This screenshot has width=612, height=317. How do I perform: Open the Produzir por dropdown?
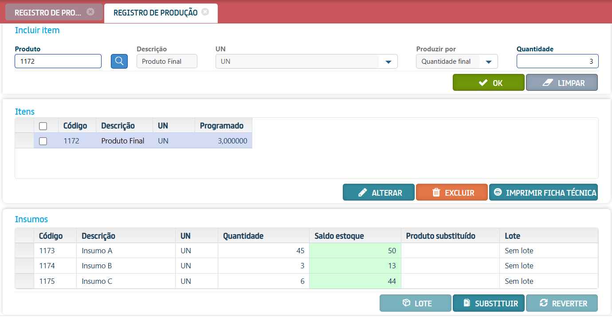[x=457, y=61]
